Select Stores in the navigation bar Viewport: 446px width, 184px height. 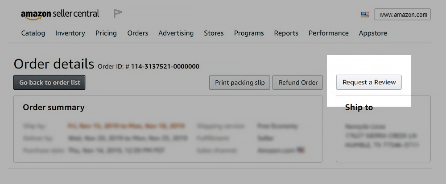point(214,33)
